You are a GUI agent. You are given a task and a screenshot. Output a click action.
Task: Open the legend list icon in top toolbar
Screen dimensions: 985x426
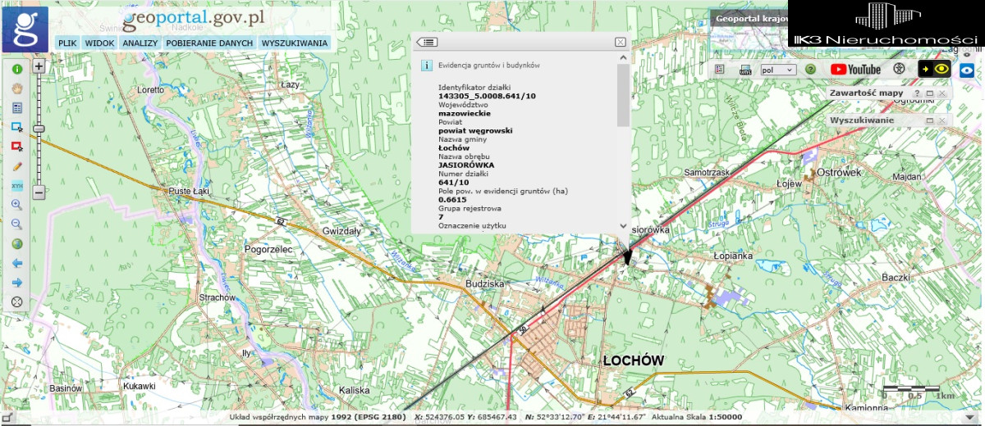tap(720, 70)
